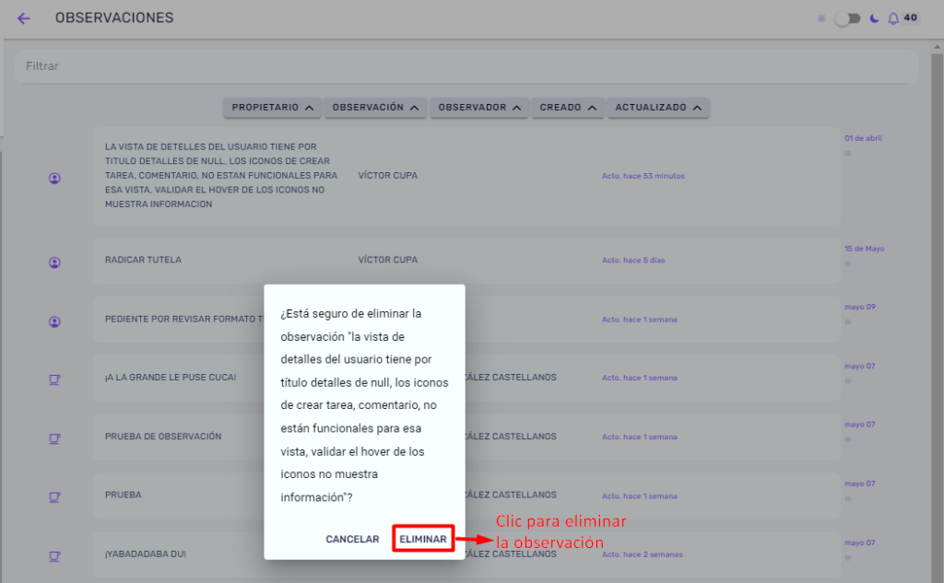944x583 pixels.
Task: Click the OBSERVACIONES page title
Action: [x=114, y=18]
